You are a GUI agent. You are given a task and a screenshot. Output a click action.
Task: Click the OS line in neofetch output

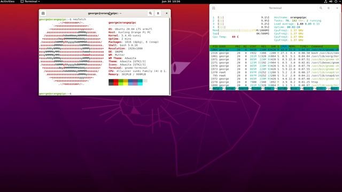[130, 29]
